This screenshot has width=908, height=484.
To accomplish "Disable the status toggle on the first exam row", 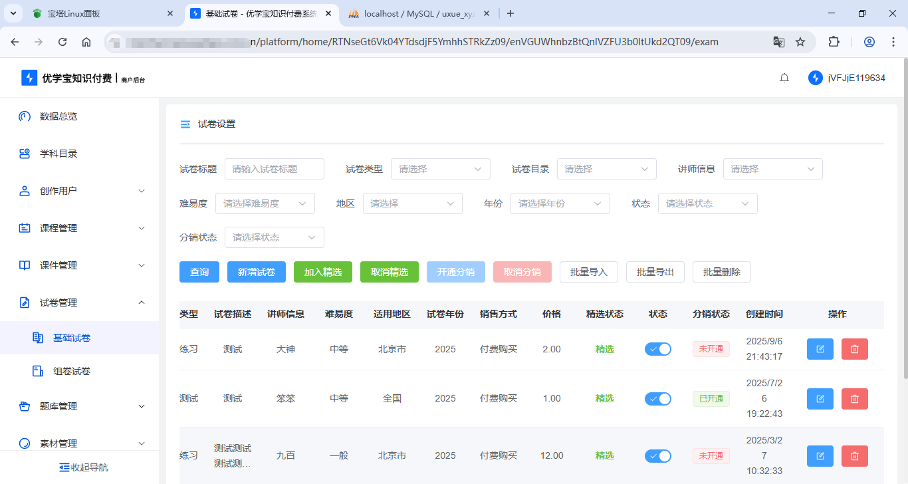I will 658,348.
